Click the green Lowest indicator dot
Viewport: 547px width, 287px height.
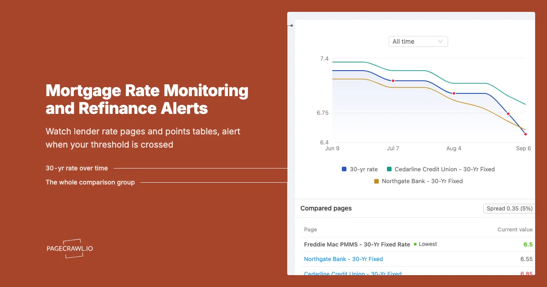(x=415, y=244)
